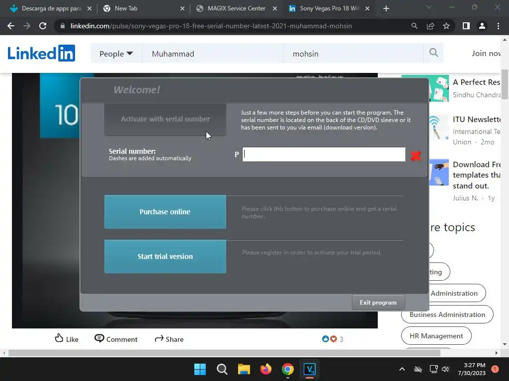Image resolution: width=509 pixels, height=381 pixels.
Task: Click the Start trial version button
Action: pyautogui.click(x=165, y=256)
